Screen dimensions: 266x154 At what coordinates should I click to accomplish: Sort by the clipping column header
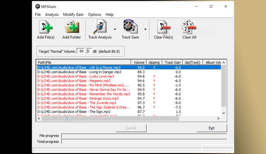(154, 62)
